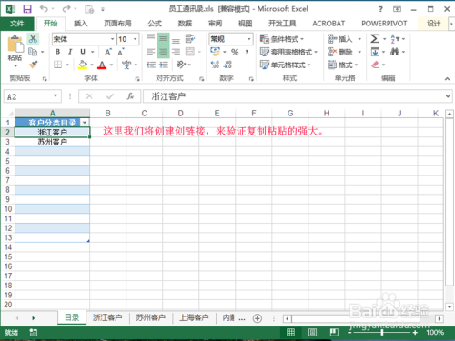The image size is (455, 341).
Task: Open the File tab
Action: [17, 24]
